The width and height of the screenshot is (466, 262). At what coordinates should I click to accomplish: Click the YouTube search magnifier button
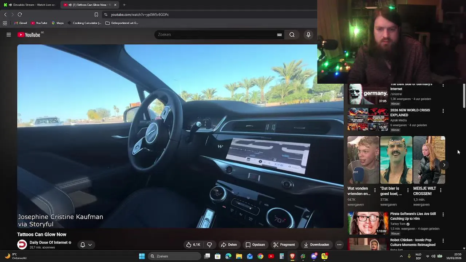click(x=292, y=35)
